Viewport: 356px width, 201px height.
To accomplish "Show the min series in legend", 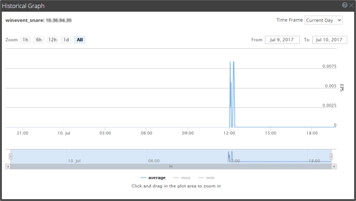I will tap(206, 178).
